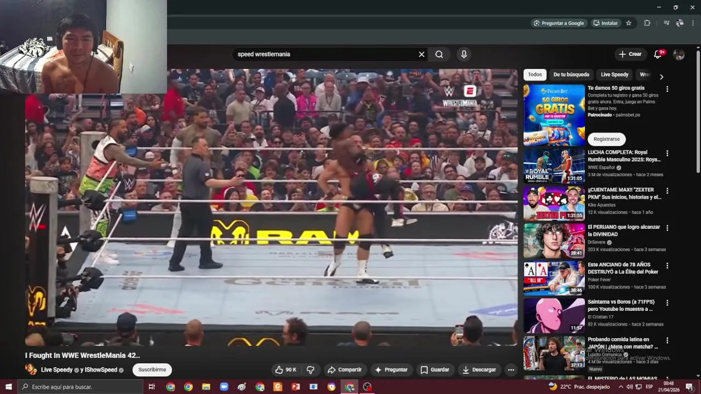
Task: Open Chrome three-dot menu
Action: tap(693, 23)
